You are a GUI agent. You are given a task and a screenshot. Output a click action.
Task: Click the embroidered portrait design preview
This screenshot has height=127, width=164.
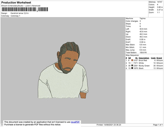coord(63,70)
